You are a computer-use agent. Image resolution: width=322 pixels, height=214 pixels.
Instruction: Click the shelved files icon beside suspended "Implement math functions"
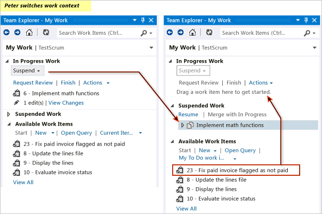point(191,125)
